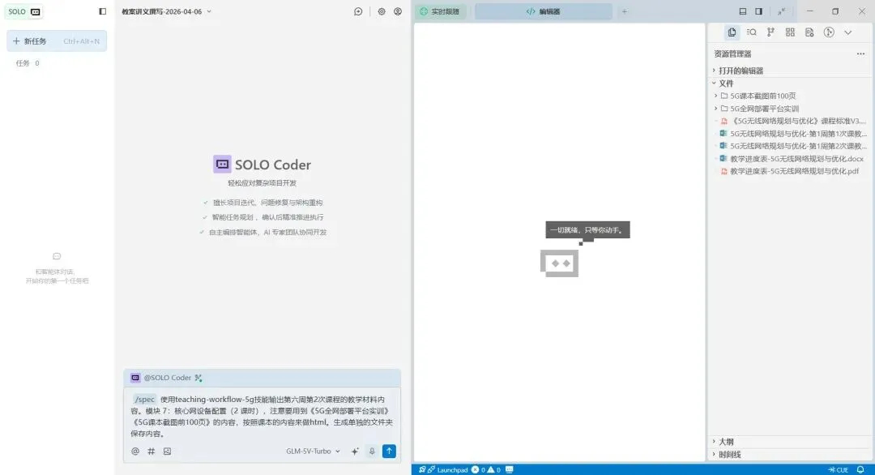875x475 pixels.
Task: Switch to the 实时跟随 tab
Action: (440, 11)
